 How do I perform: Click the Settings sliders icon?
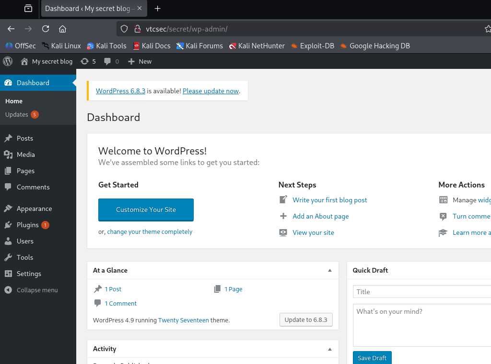tap(8, 274)
